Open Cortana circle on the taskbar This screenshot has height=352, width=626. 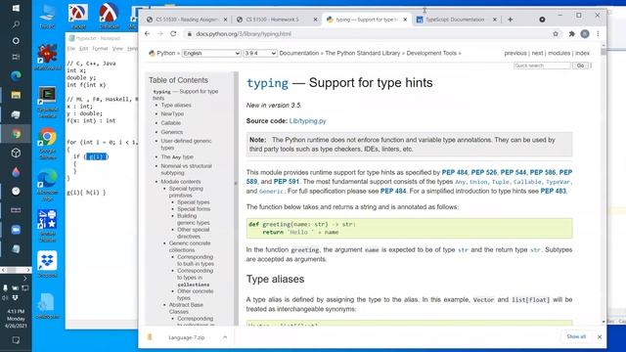(16, 41)
